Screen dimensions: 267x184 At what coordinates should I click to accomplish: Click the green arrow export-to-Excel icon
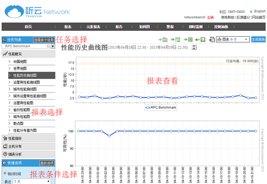tap(188, 39)
